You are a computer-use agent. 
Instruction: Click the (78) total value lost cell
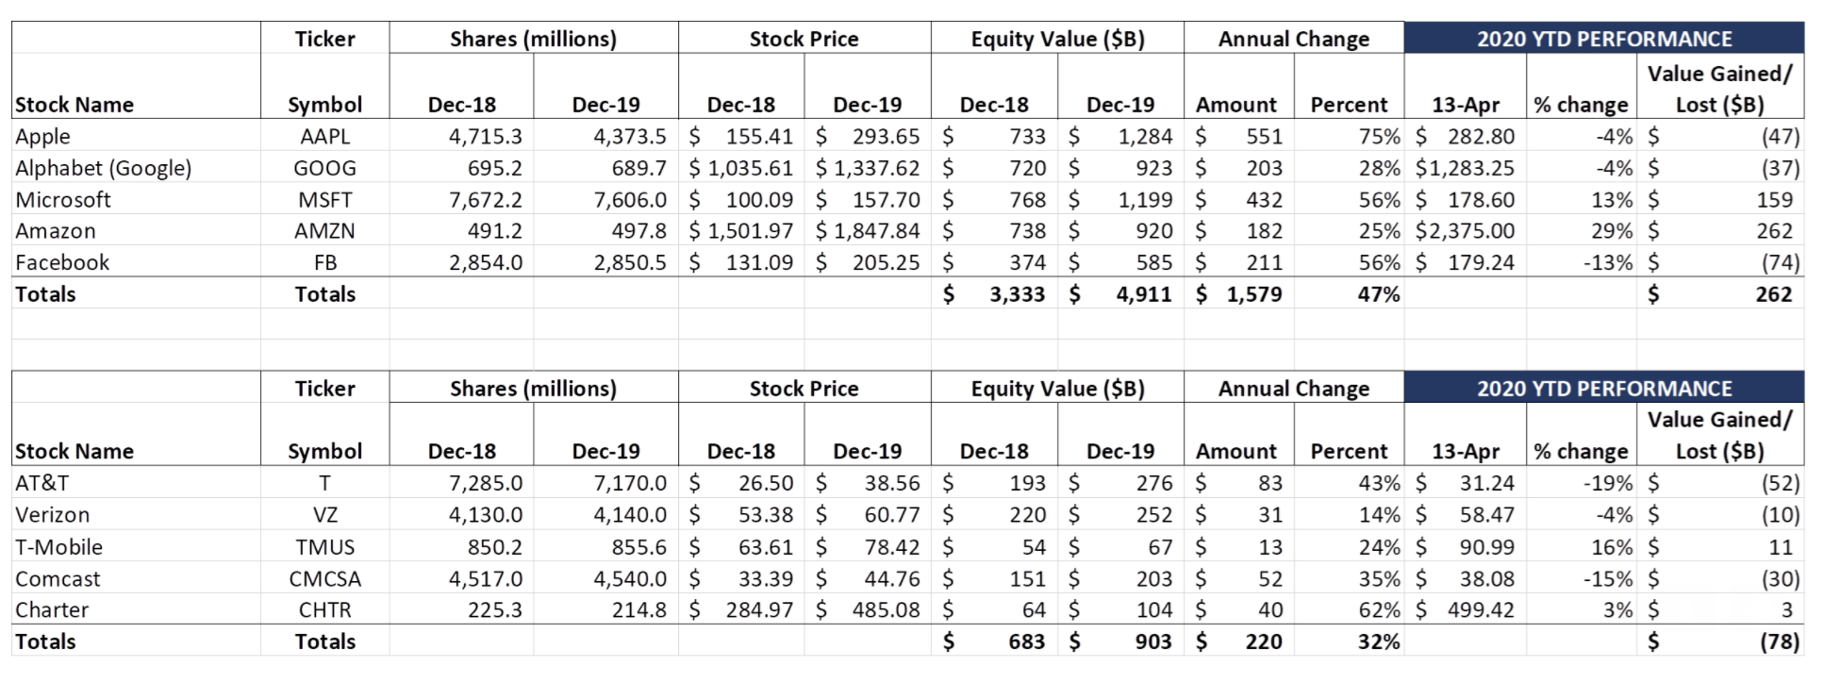point(1780,641)
